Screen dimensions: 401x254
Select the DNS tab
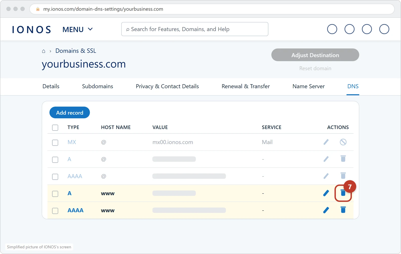coord(353,86)
